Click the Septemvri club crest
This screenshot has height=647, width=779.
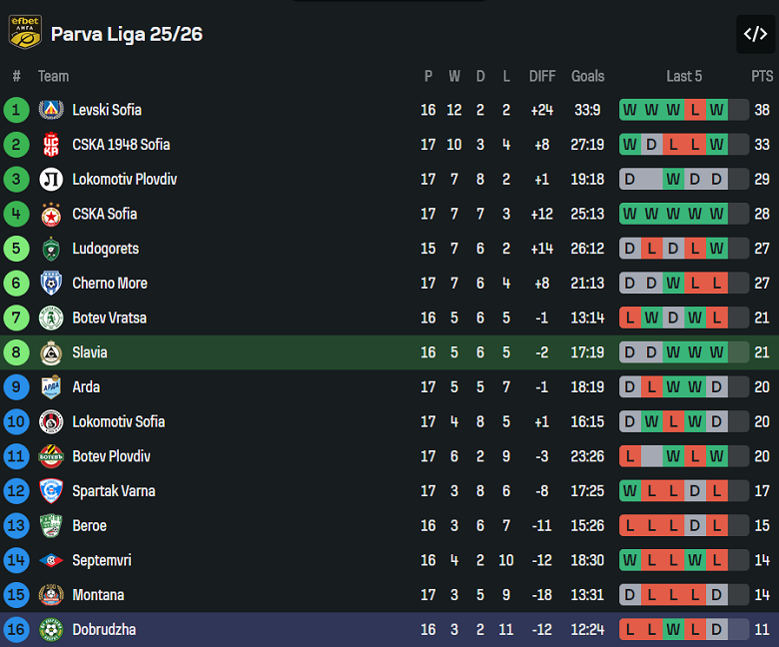(x=51, y=561)
